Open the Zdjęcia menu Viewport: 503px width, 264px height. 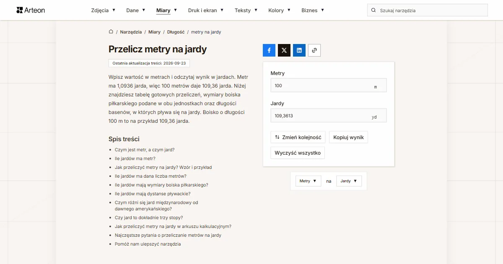[103, 10]
